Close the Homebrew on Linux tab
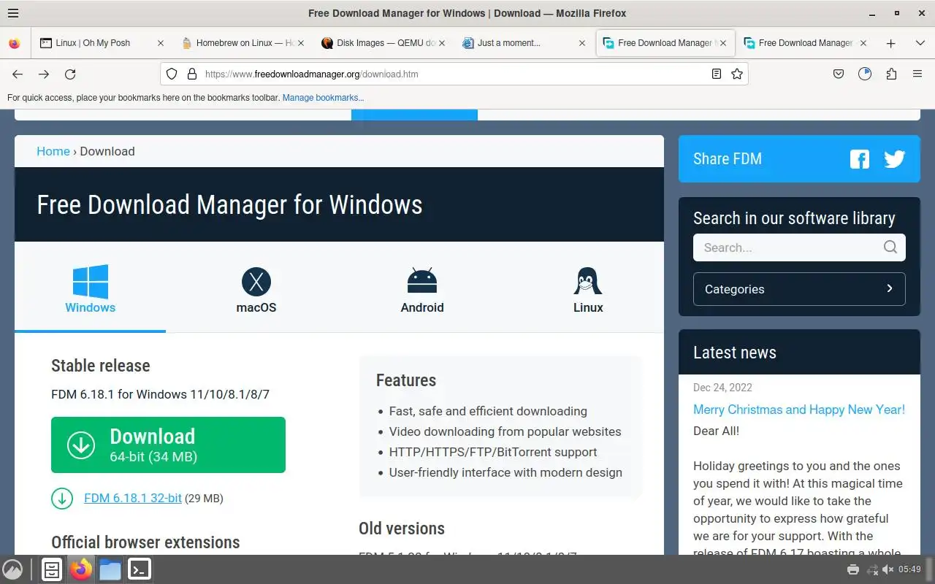 [x=301, y=43]
